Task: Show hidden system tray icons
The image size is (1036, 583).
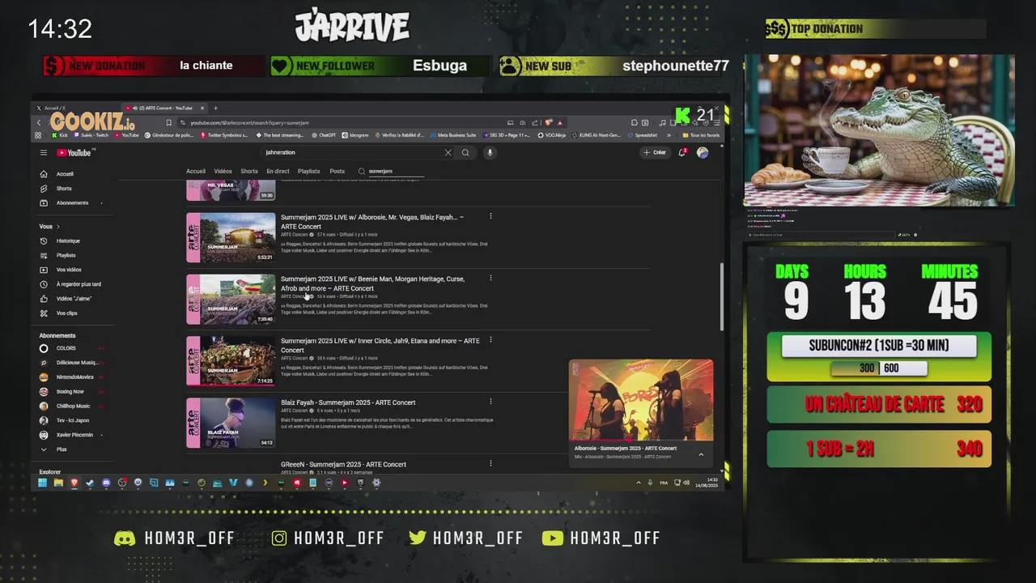Action: click(x=639, y=483)
